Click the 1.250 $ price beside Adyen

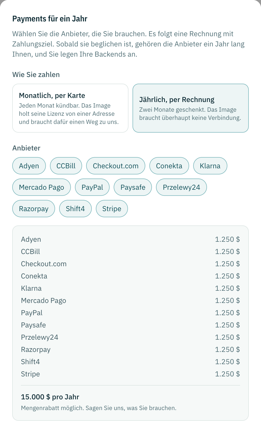pos(227,239)
